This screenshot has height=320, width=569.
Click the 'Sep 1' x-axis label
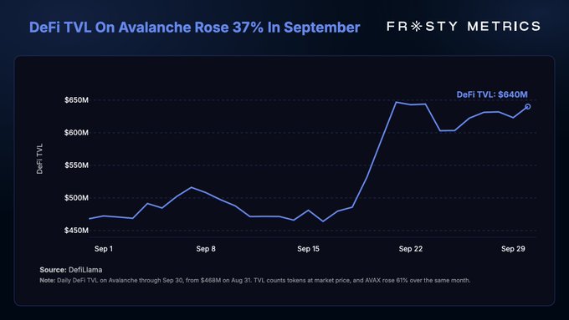[104, 249]
